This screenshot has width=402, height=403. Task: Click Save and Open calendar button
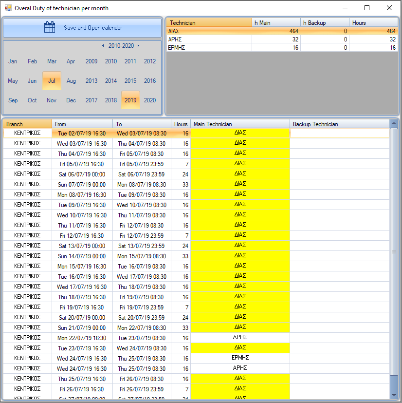coord(82,28)
